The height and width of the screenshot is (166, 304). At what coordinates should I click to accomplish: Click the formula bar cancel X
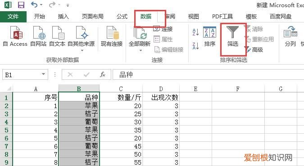click(x=70, y=74)
